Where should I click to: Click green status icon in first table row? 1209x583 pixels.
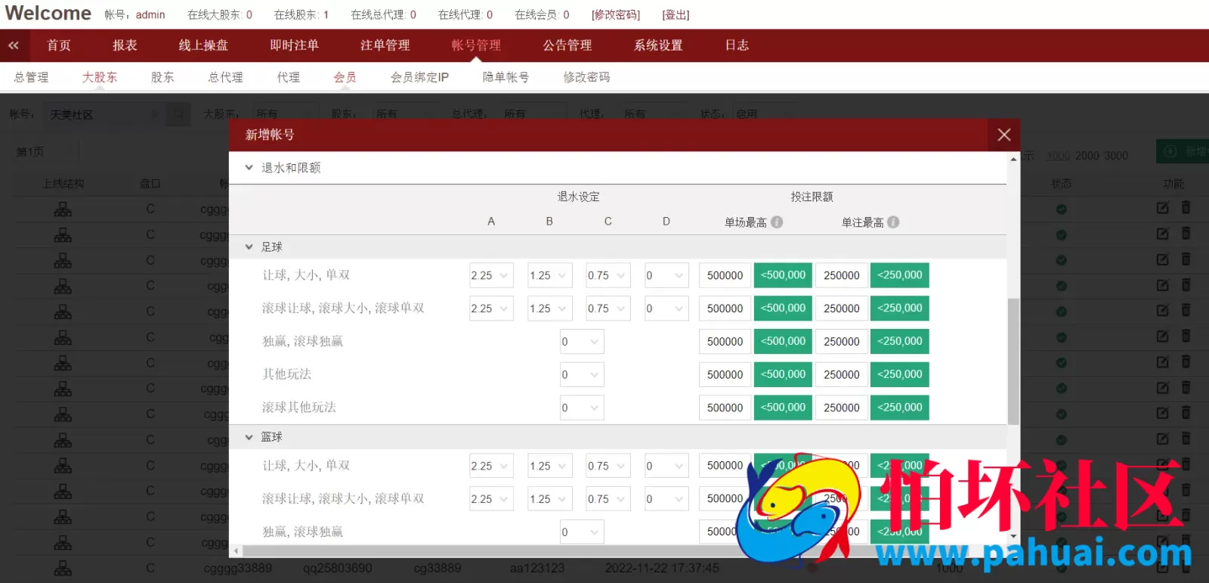click(1062, 209)
